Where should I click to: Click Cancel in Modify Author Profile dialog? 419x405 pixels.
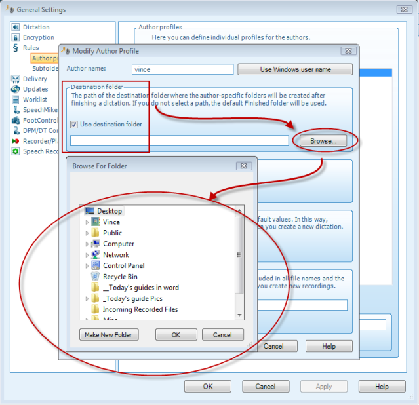pos(277,346)
